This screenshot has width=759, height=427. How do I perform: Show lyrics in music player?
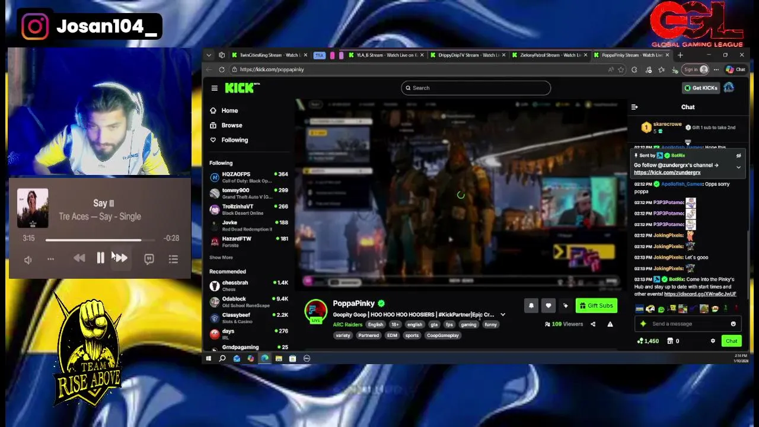click(149, 259)
